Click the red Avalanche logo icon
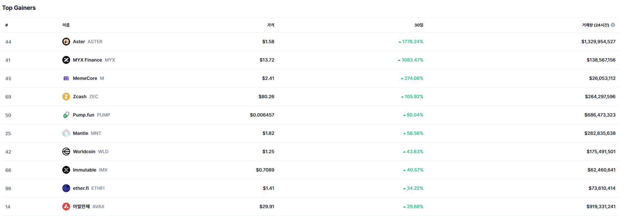626x216 pixels. [66, 207]
